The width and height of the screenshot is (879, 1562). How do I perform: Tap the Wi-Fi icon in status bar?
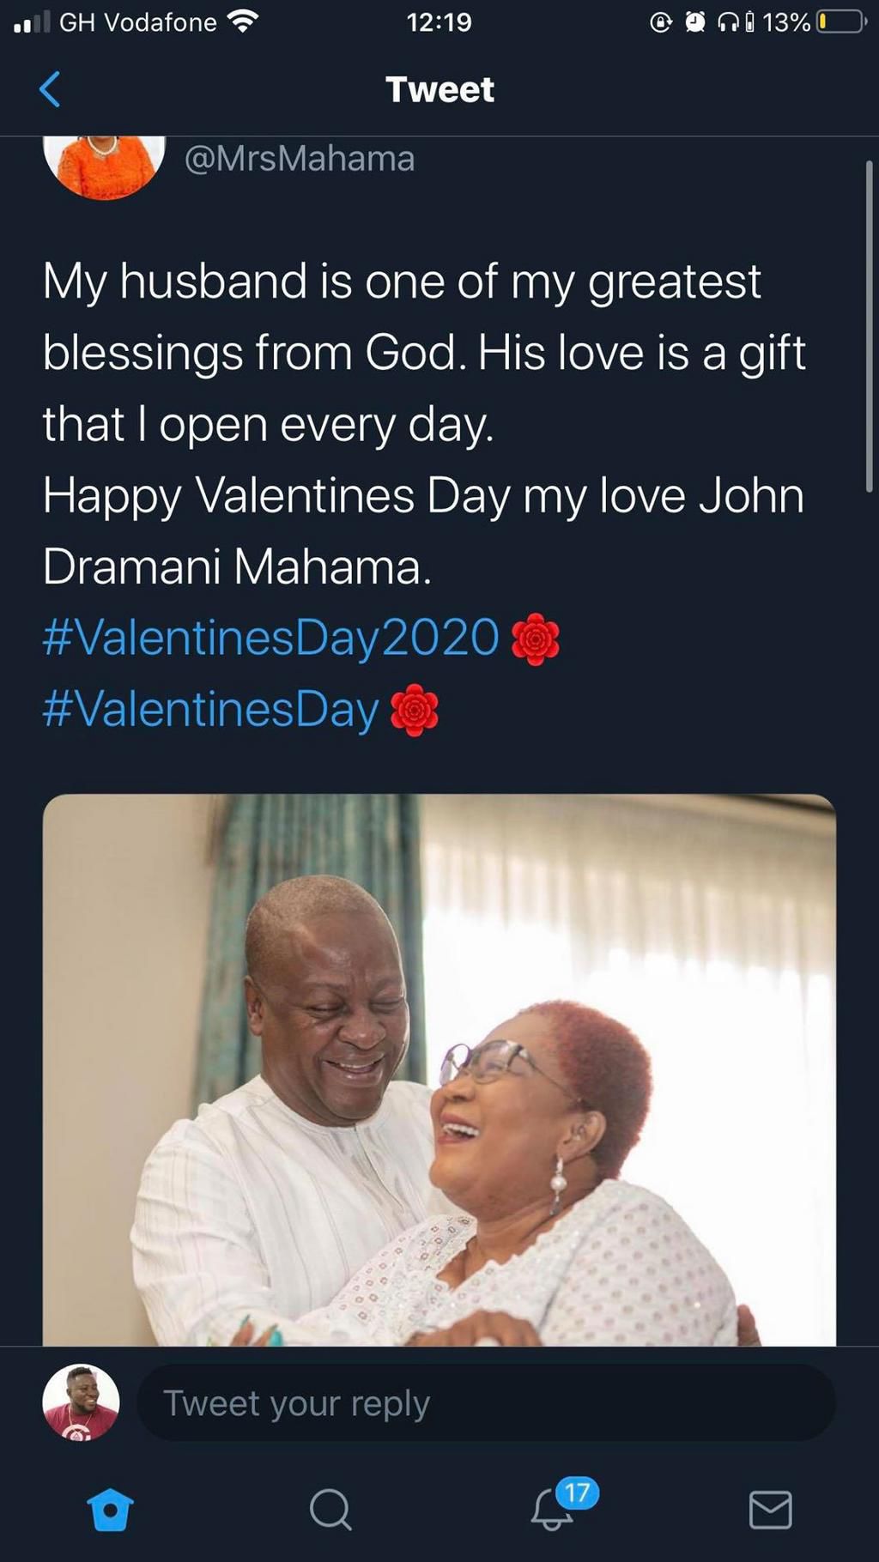pos(243,22)
